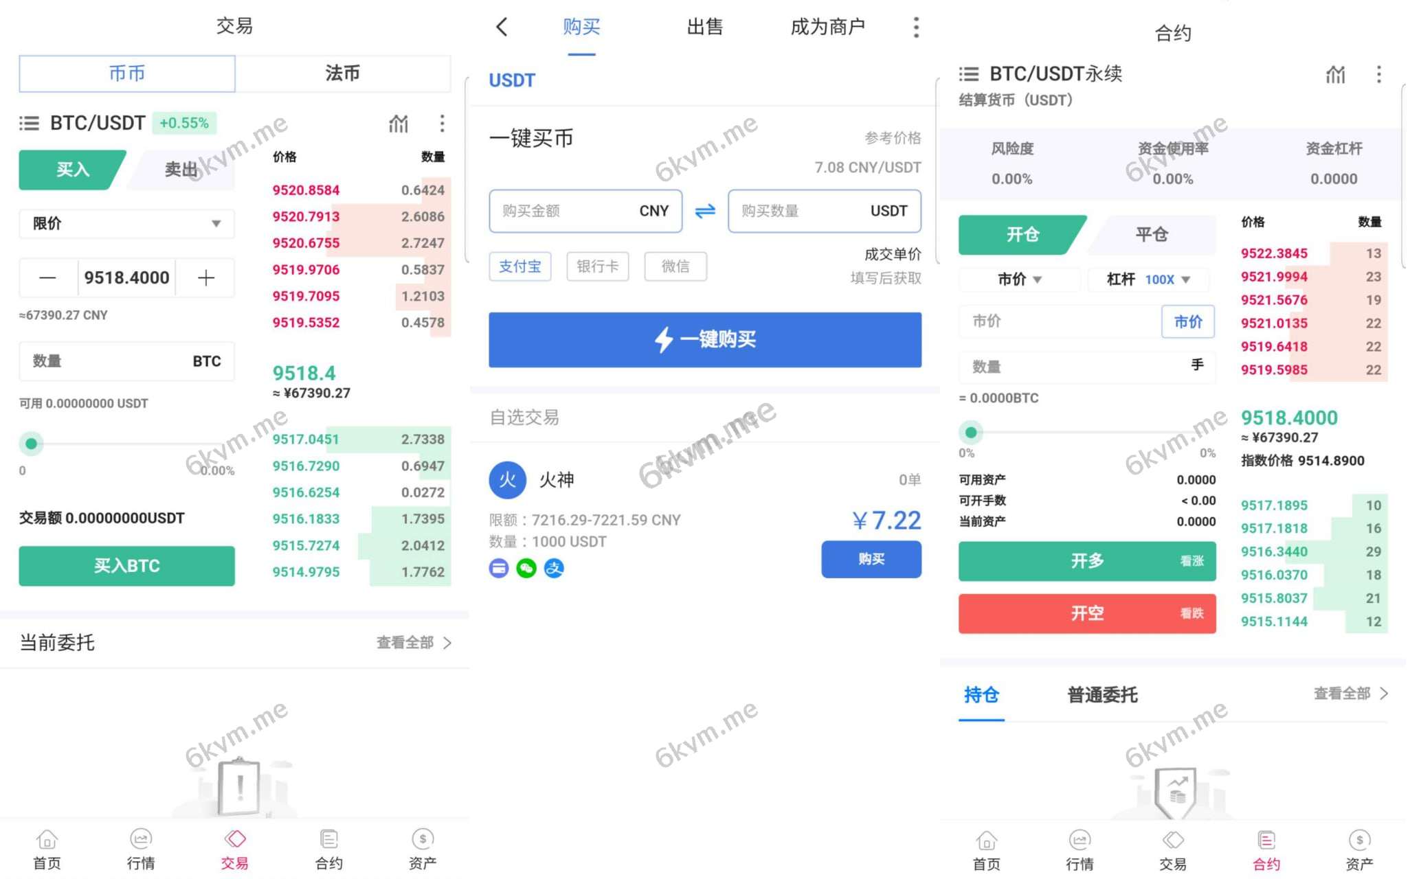Image resolution: width=1410 pixels, height=879 pixels.
Task: Open the 限价 order type dropdown
Action: [126, 223]
